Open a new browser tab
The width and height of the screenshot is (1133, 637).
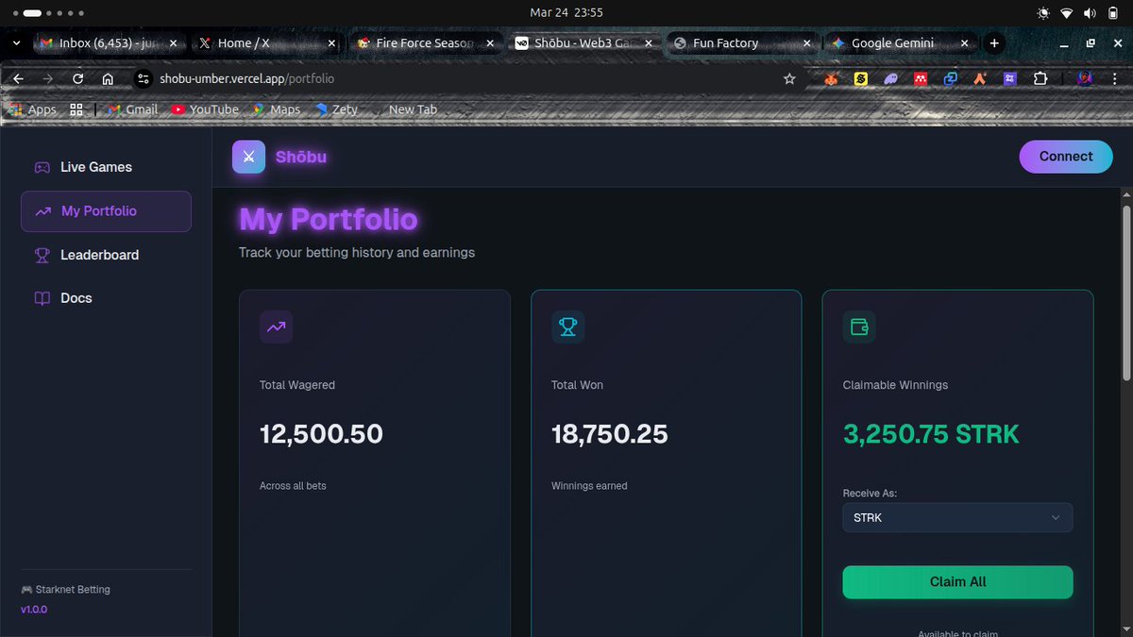(x=993, y=42)
